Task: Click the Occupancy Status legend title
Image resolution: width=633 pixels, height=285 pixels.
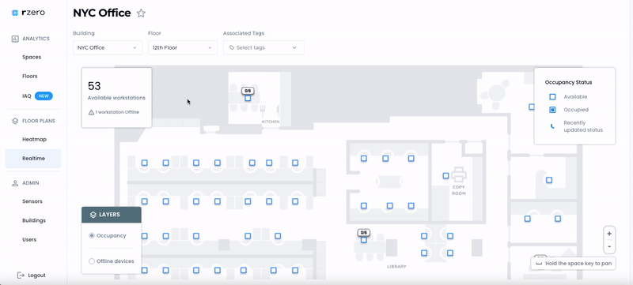Action: pyautogui.click(x=568, y=82)
